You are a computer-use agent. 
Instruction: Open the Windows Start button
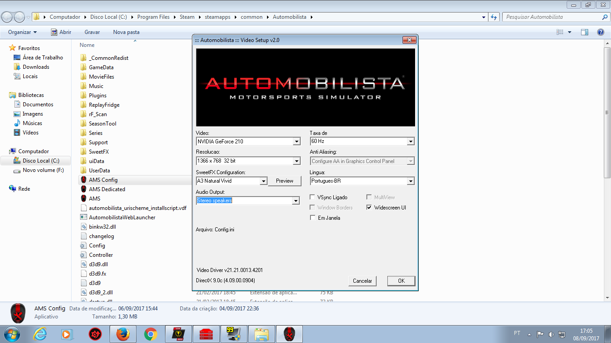[12, 334]
